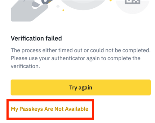Image resolution: width=155 pixels, height=123 pixels.
Task: Click the key held by the hand
Action: coord(47,2)
